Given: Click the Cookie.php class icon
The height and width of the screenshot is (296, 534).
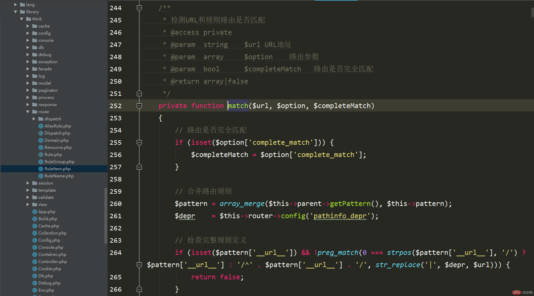Looking at the screenshot, I should point(35,269).
